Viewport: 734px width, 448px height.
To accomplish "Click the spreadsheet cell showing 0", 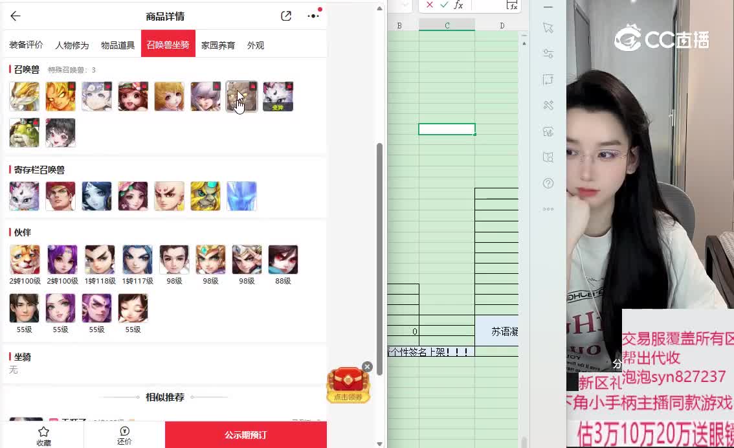I will [x=403, y=331].
